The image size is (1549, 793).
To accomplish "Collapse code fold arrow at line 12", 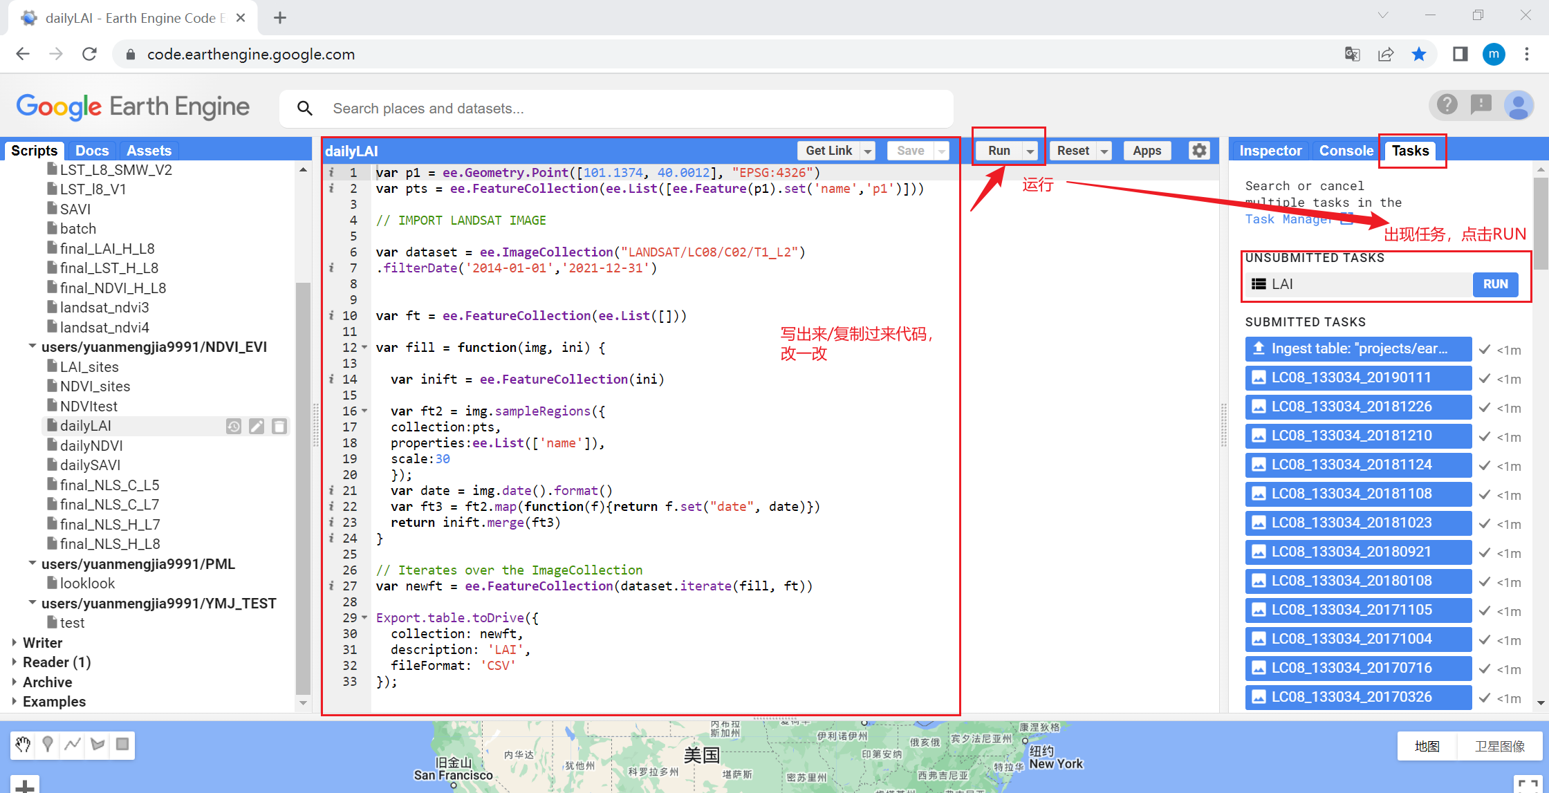I will tap(365, 347).
